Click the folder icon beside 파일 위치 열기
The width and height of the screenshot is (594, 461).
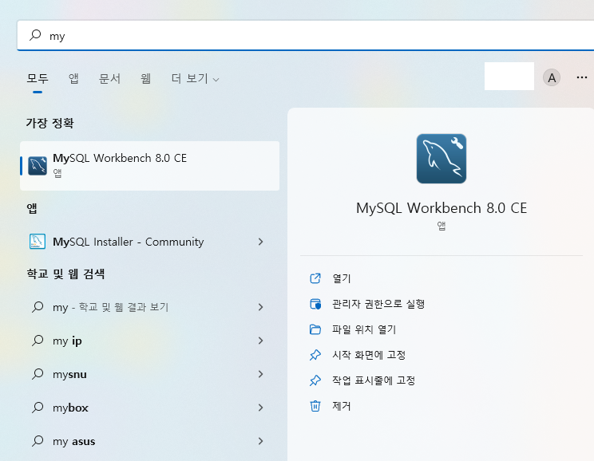315,329
